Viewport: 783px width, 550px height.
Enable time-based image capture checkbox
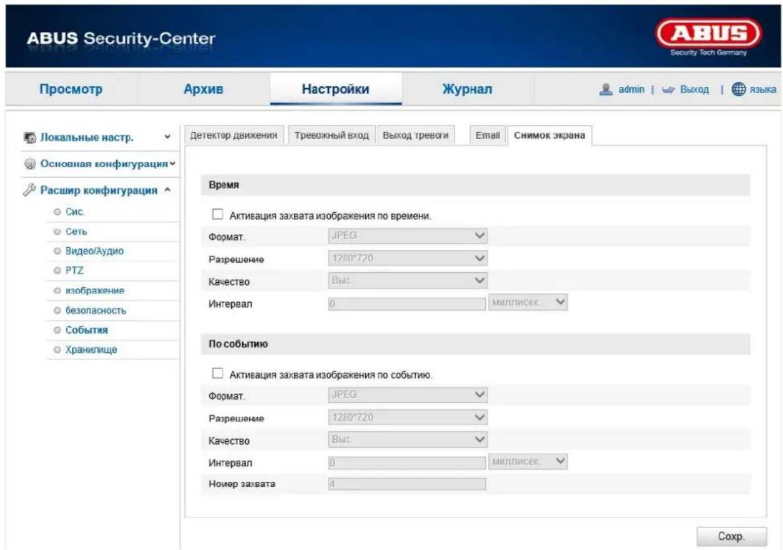click(x=217, y=215)
